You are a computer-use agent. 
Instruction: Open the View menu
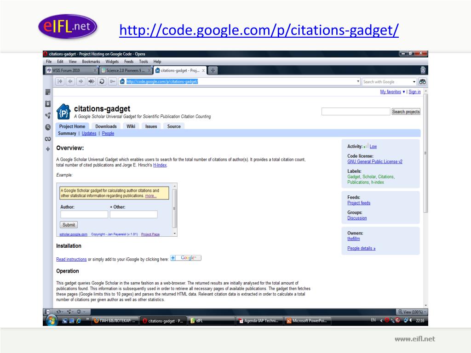tap(73, 62)
